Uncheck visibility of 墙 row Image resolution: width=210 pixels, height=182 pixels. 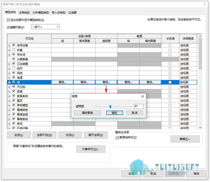point(14,82)
